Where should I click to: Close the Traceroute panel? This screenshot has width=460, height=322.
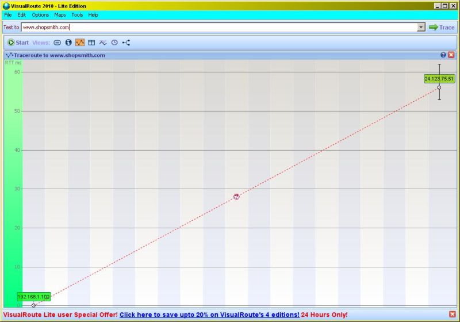point(451,55)
